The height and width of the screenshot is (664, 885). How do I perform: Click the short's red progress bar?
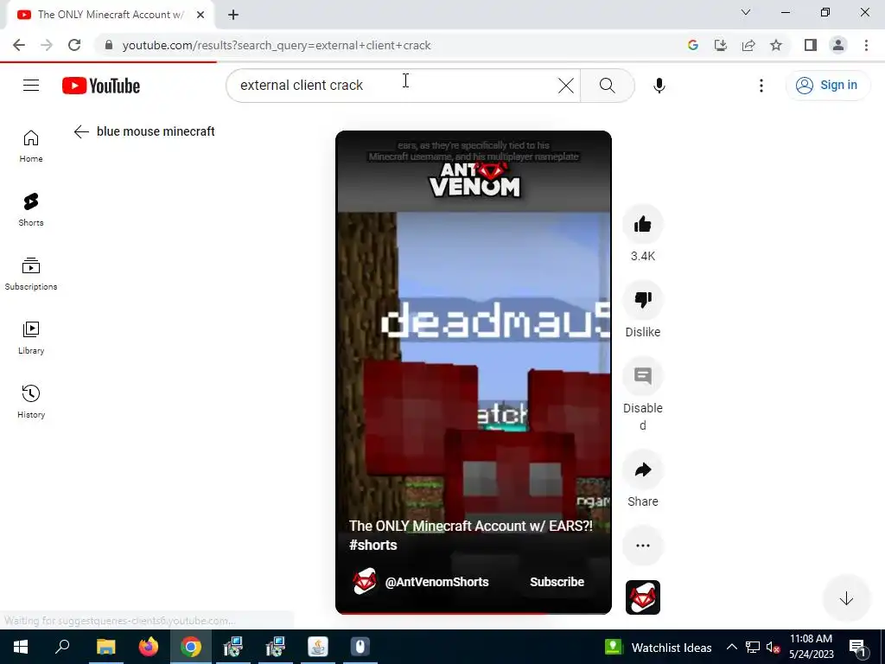[474, 613]
